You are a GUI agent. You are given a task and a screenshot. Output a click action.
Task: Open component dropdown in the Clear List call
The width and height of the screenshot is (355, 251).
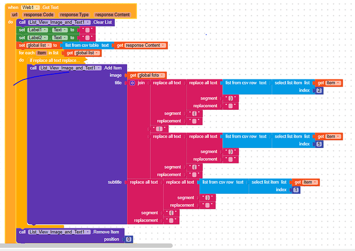[x=88, y=22]
